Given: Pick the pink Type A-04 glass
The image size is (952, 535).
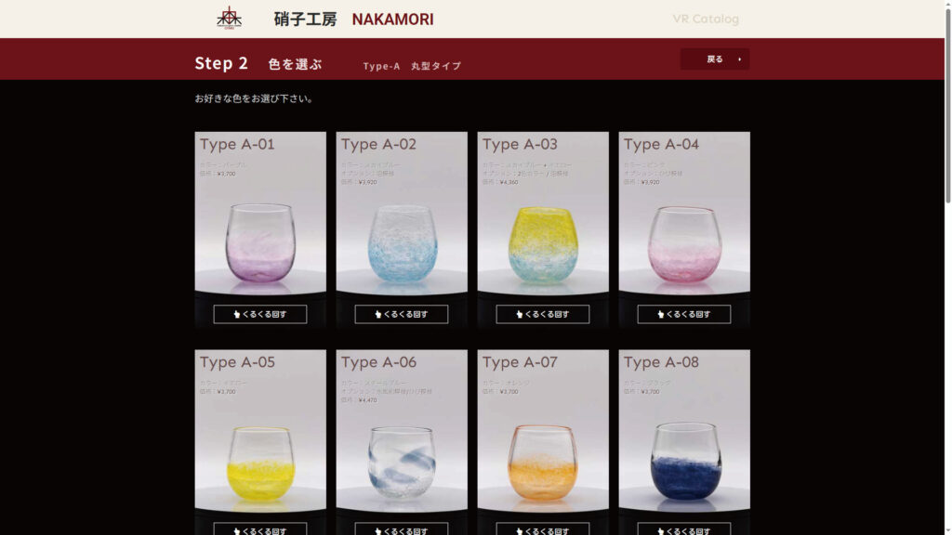Looking at the screenshot, I should click(684, 244).
